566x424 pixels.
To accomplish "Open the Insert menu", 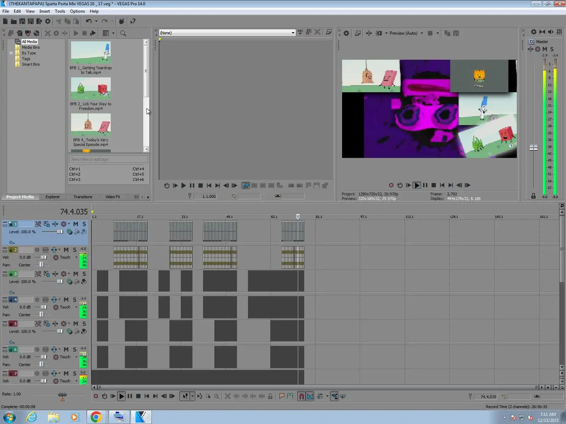I will 45,11.
